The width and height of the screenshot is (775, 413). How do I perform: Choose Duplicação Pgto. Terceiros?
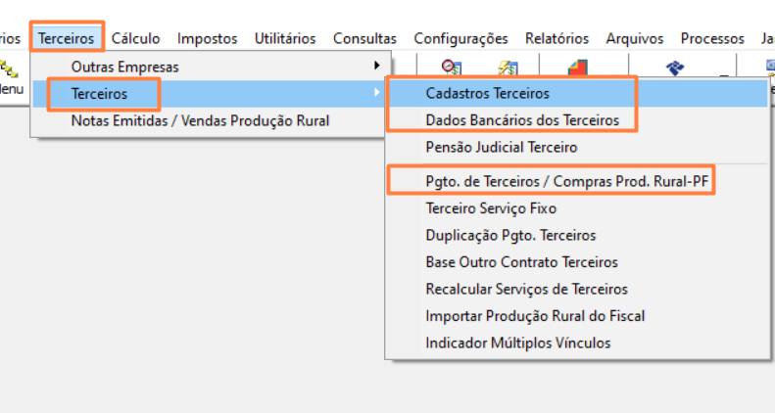click(x=510, y=235)
